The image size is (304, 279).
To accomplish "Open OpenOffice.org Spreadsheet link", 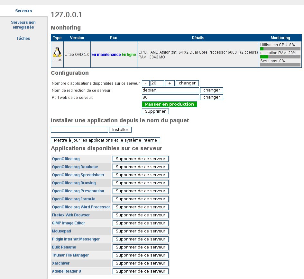I will [x=78, y=175].
